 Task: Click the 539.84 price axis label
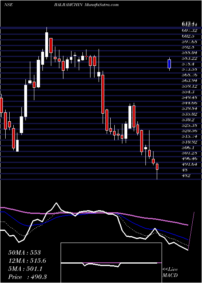[x=189, y=108]
